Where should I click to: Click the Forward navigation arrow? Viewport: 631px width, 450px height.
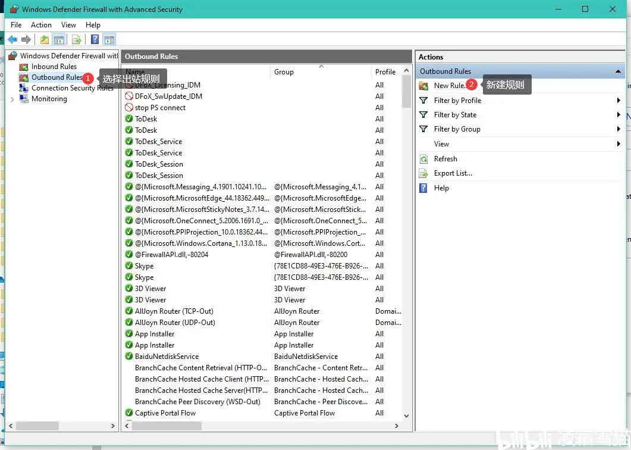[25, 39]
